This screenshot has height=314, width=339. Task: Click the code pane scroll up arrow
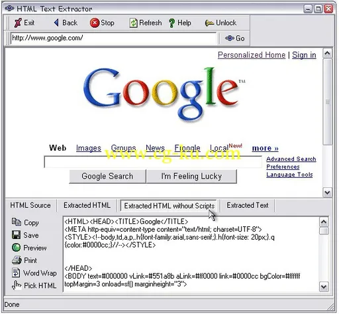(324, 222)
